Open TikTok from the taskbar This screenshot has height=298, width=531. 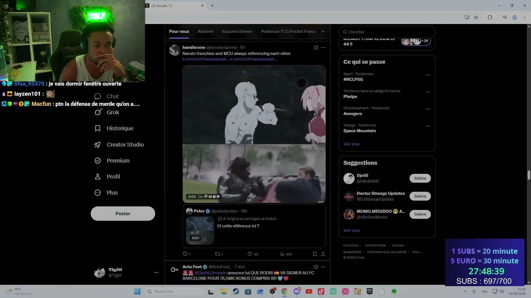(x=321, y=291)
